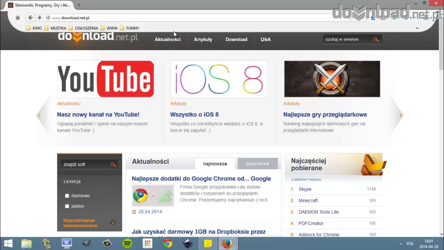
Task: Expand 'Wyszukiwanie zaawansowane' with its arrow button
Action: (x=112, y=223)
